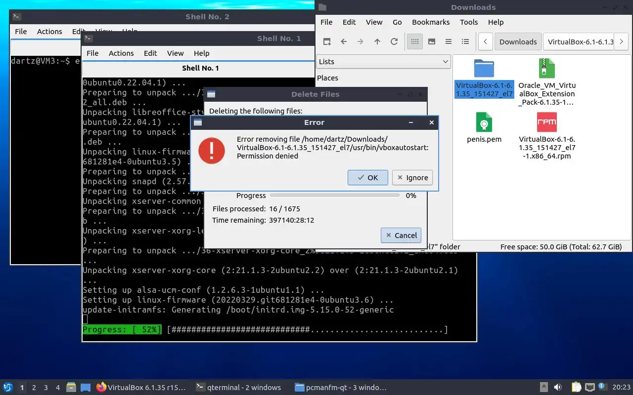Click path bar left scroll arrow
633x395 pixels.
486,42
